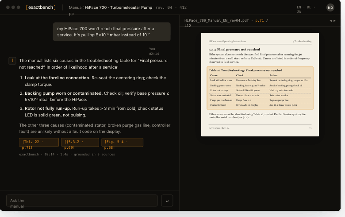
Task: Click the user message bubble
Action: click(x=112, y=32)
